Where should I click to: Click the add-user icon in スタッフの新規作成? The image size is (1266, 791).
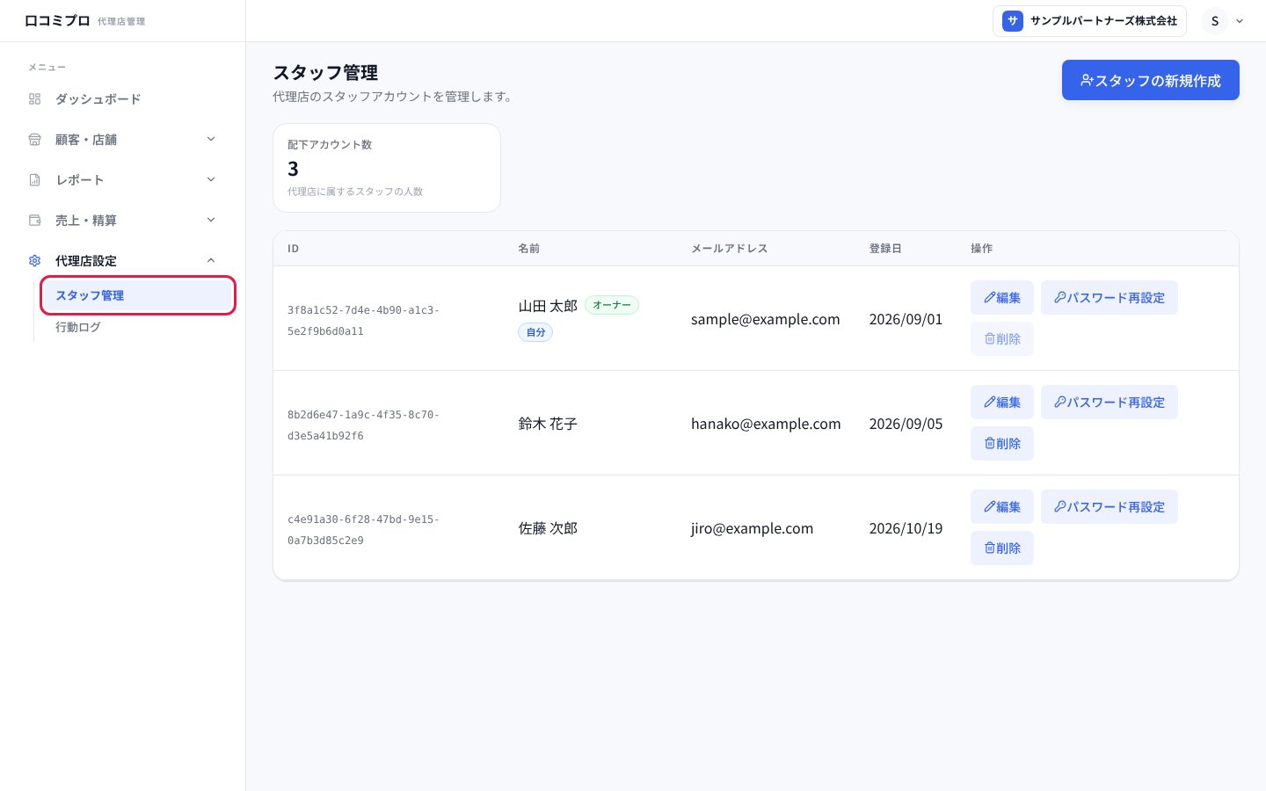click(x=1087, y=80)
